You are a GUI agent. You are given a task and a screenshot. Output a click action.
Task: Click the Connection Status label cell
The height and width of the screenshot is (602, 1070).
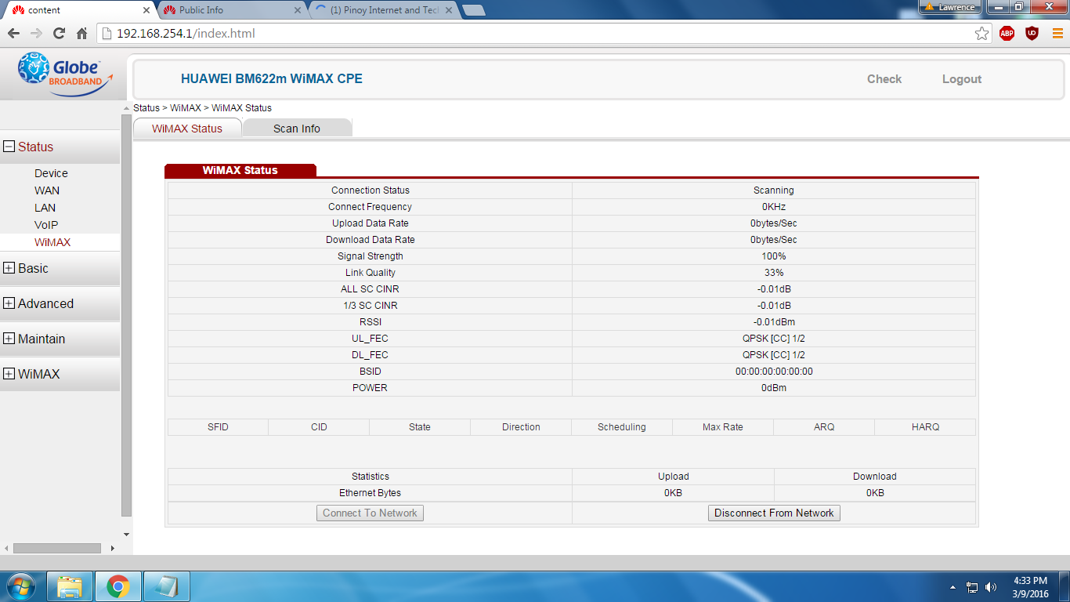click(x=370, y=190)
